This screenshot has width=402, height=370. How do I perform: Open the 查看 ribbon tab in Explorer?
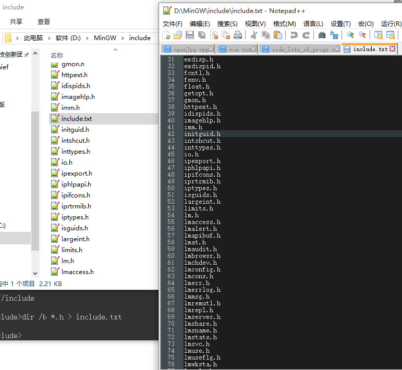(44, 22)
